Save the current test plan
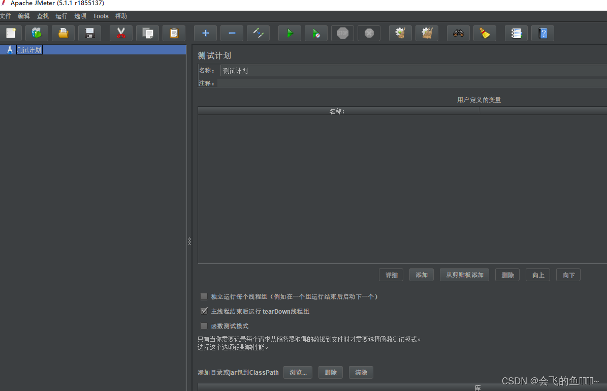607x391 pixels. point(89,33)
